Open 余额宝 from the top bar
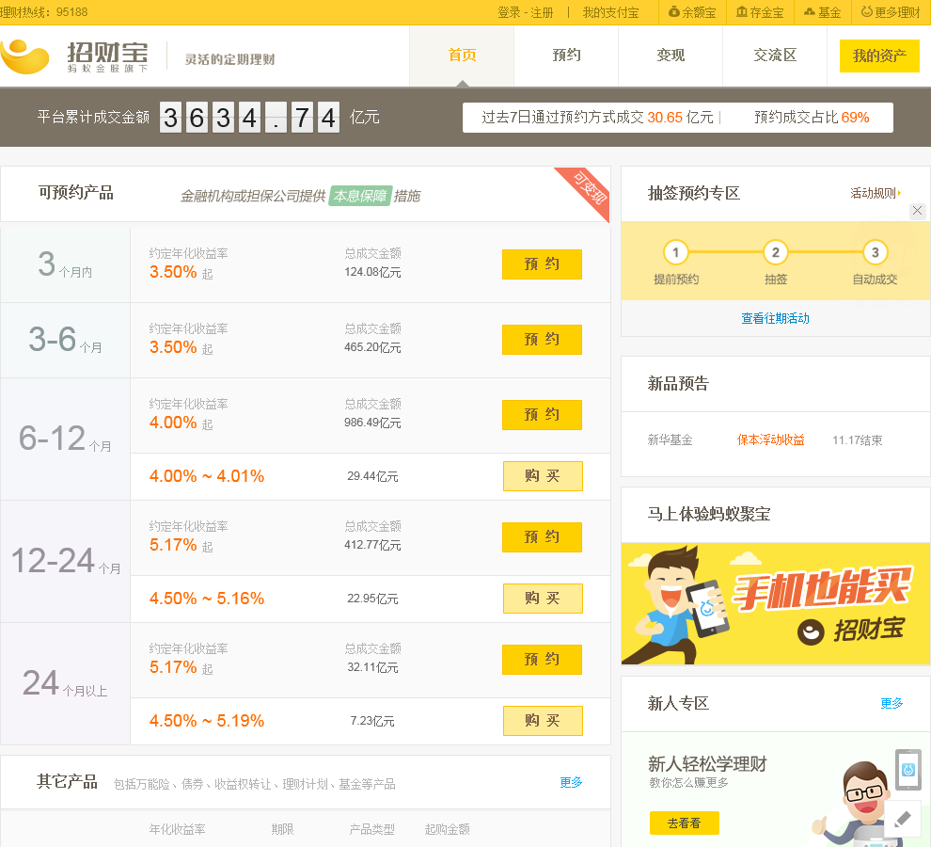 pos(692,12)
